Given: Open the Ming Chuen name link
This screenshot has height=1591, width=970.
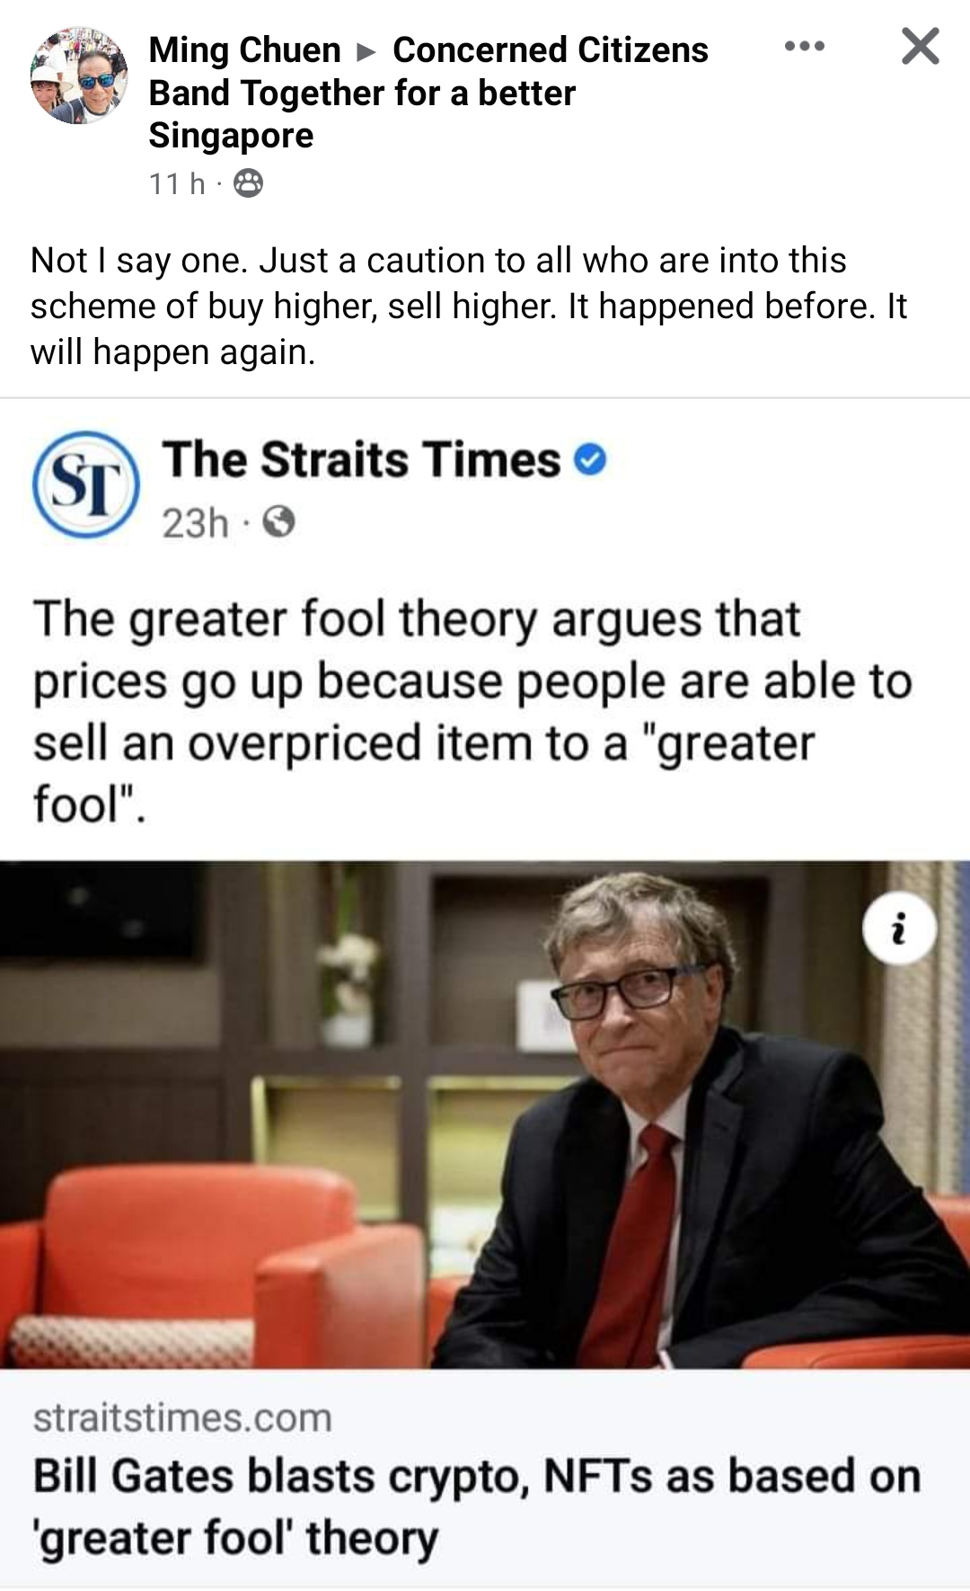Looking at the screenshot, I should [244, 50].
